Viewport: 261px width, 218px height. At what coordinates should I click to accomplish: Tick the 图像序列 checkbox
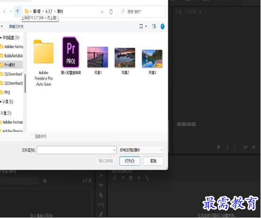click(32, 136)
